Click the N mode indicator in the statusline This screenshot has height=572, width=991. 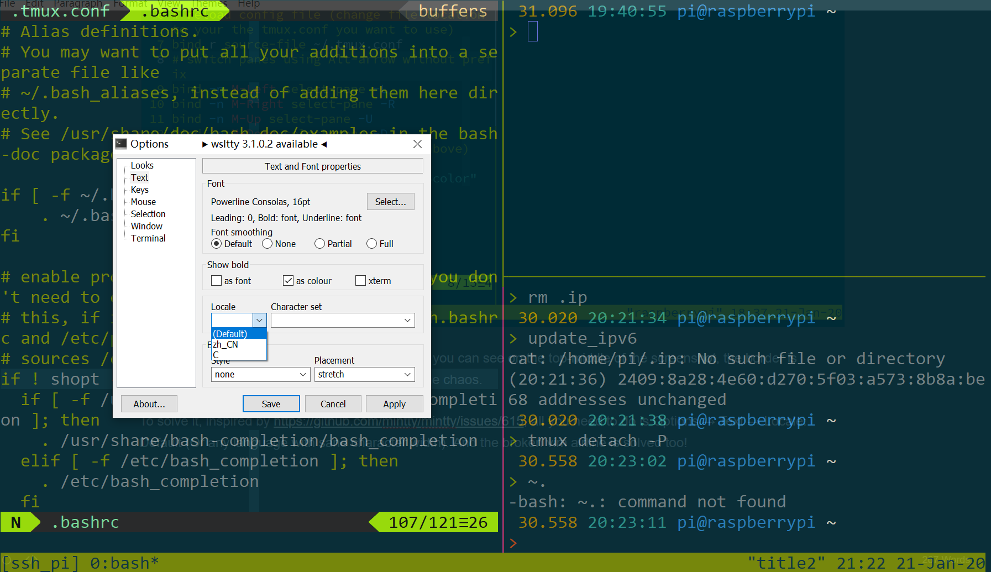[x=16, y=522]
